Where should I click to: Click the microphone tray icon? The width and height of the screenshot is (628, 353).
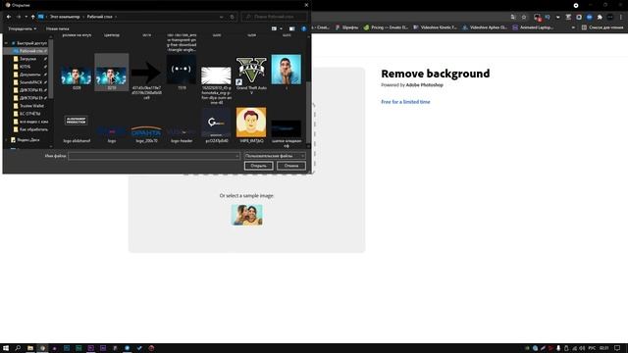558,348
